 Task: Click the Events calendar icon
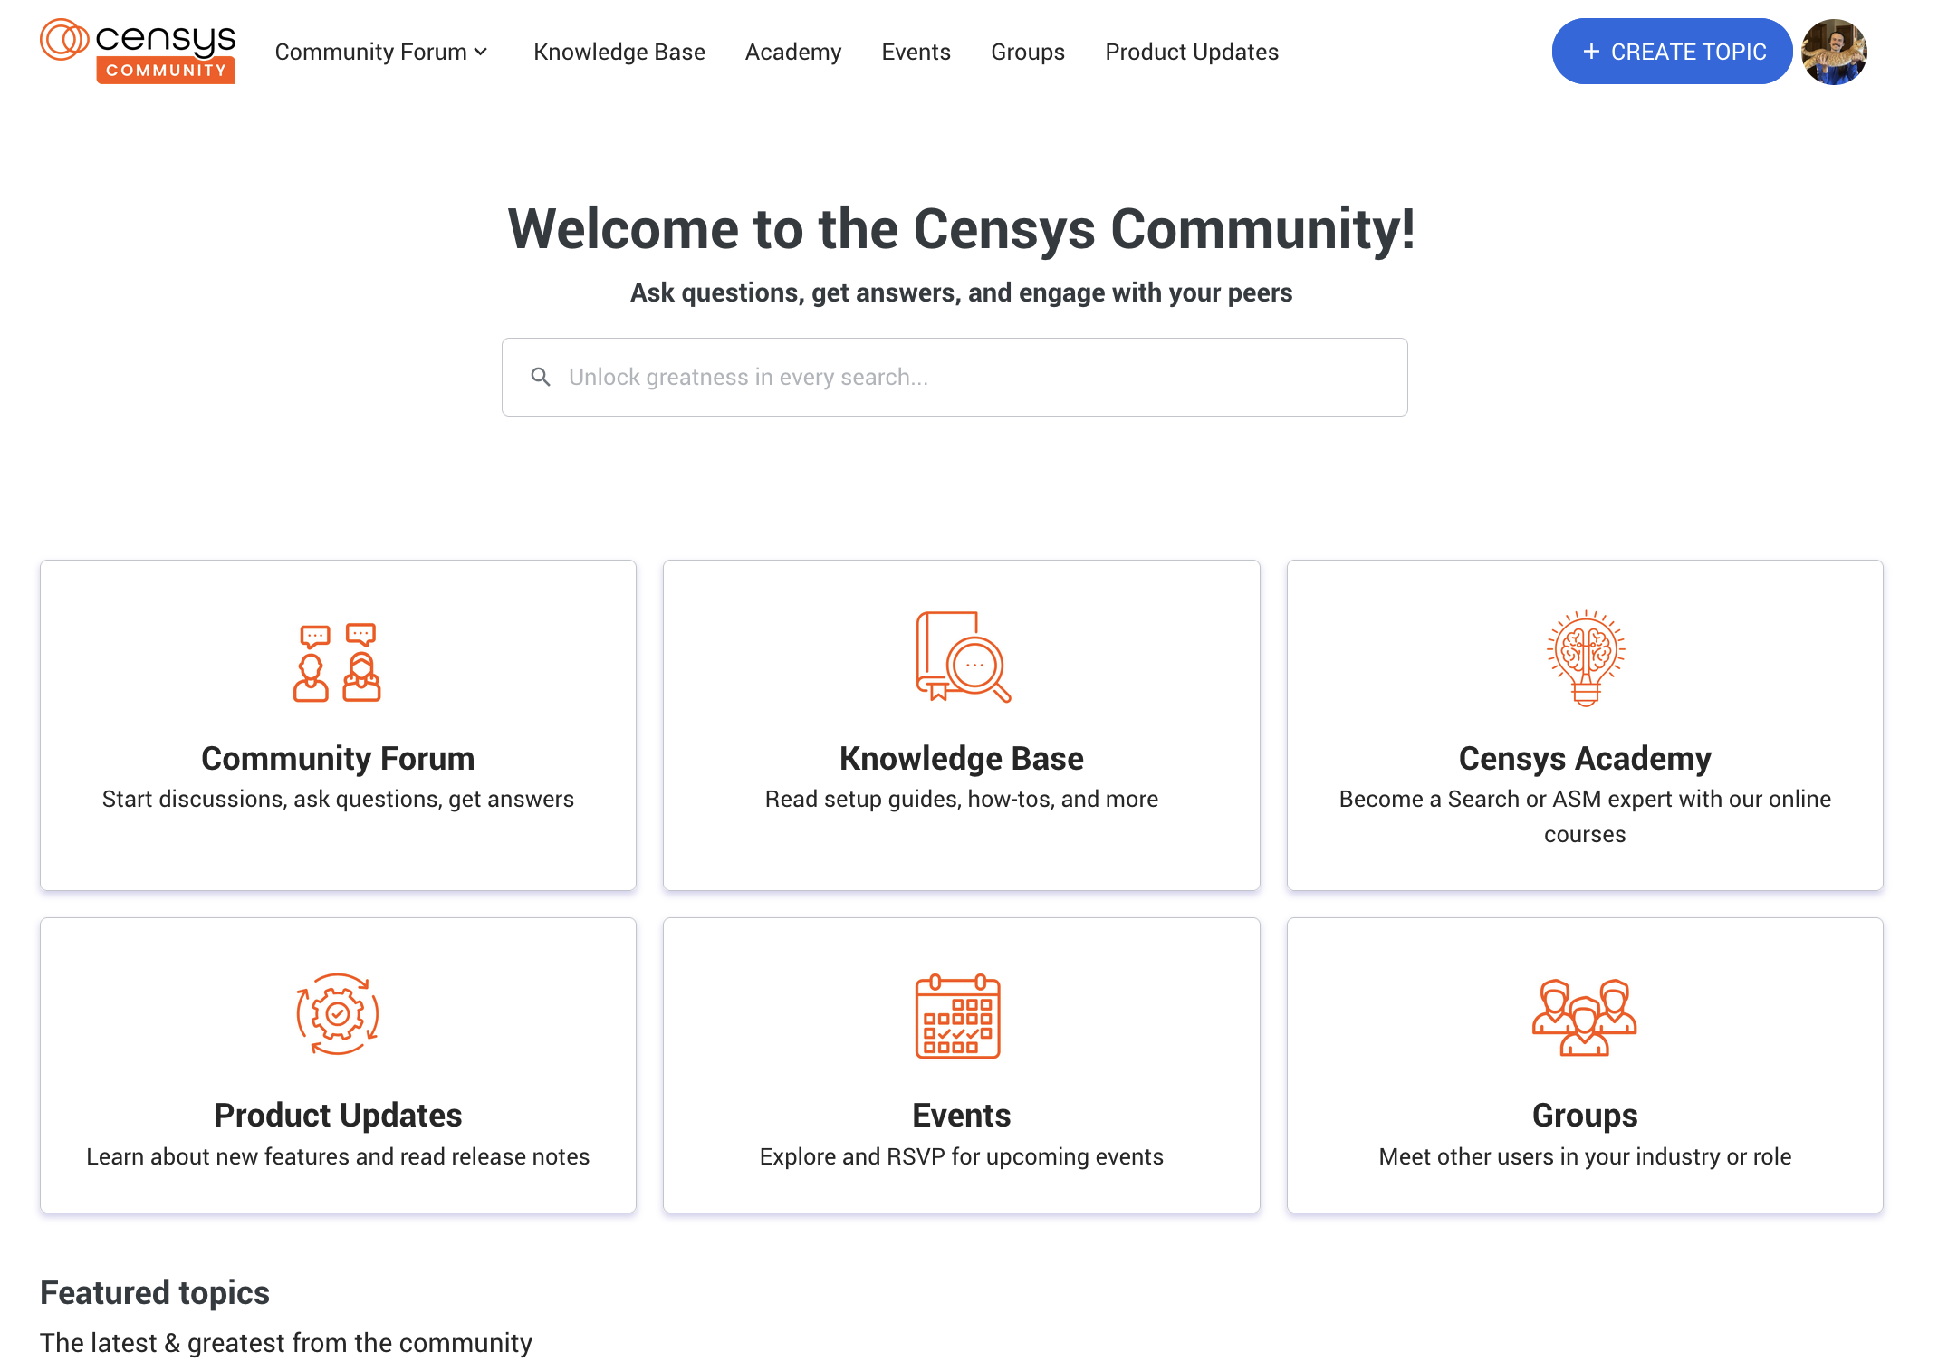coord(962,1015)
